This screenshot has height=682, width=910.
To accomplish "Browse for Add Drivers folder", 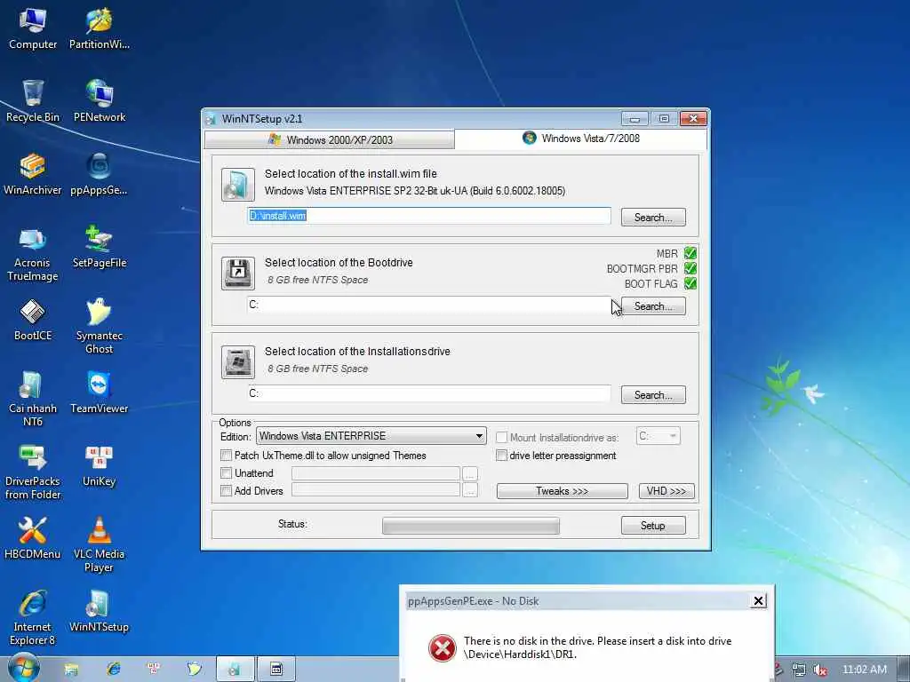I will coord(470,490).
